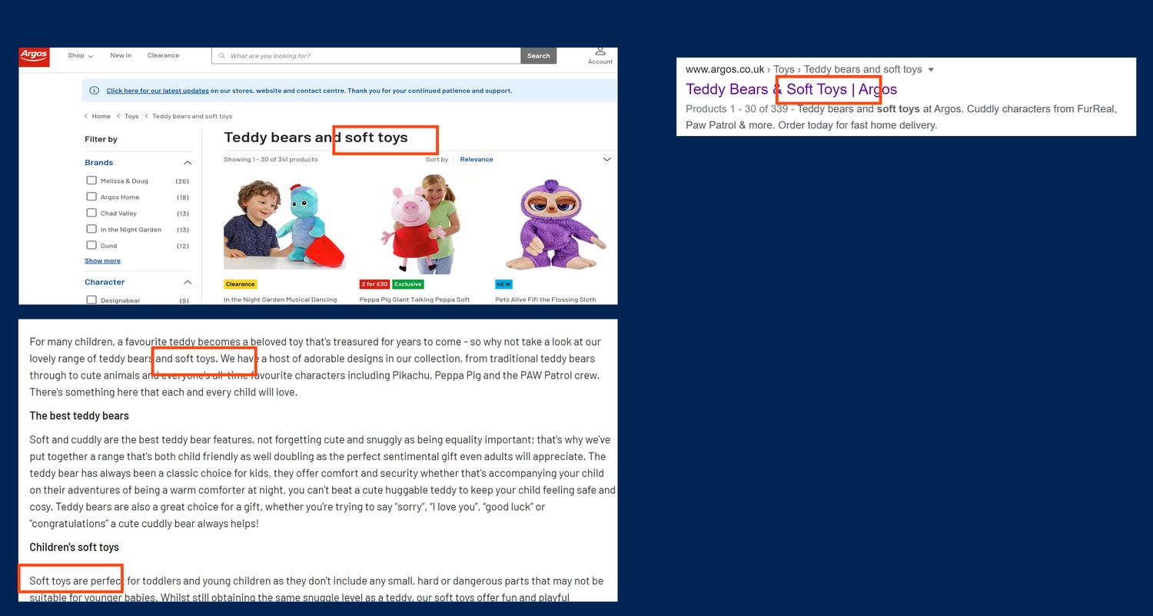
Task: Open the dropdown arrow beside the result URL
Action: tap(931, 70)
